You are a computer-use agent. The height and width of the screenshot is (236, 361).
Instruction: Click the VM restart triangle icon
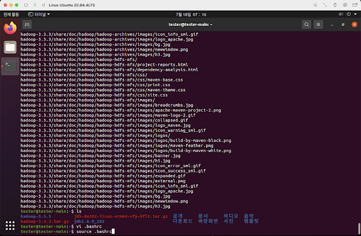point(43,5)
